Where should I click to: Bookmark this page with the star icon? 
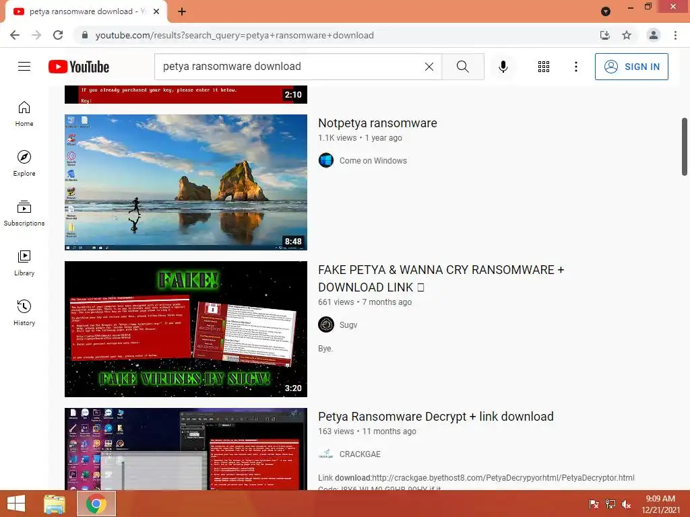(627, 35)
